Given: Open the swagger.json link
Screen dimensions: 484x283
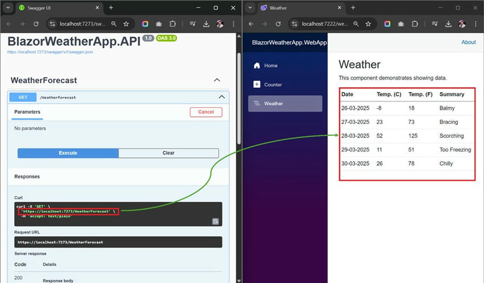Looking at the screenshot, I should (50, 52).
